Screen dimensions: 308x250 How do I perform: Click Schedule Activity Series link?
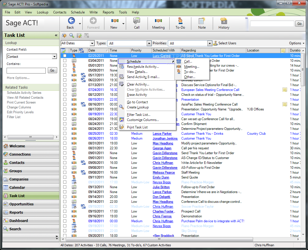[24, 93]
